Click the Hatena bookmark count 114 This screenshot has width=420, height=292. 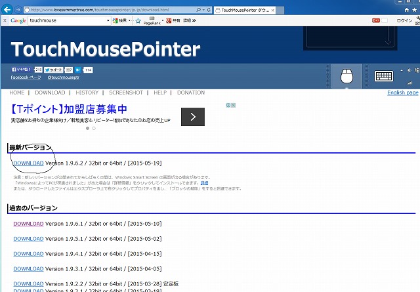(x=88, y=70)
